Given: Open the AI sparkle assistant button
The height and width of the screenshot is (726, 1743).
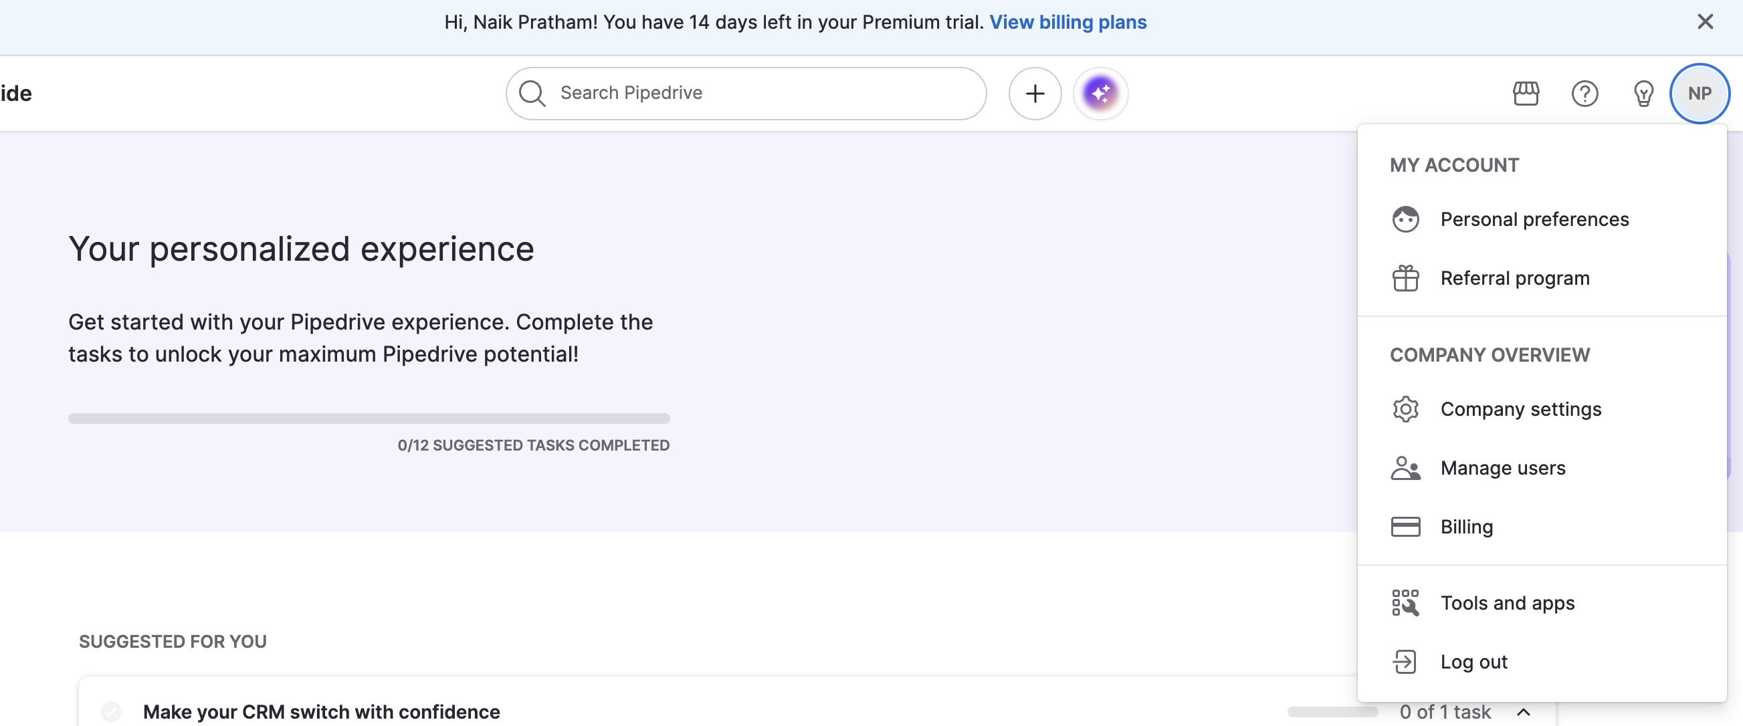Looking at the screenshot, I should point(1100,94).
